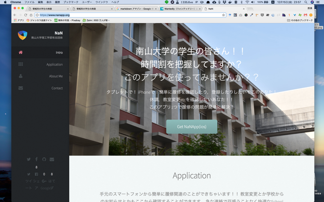Screen dimensions: 324x202
Task: Click small Twitter share icon in lower row
Action: 29,174
